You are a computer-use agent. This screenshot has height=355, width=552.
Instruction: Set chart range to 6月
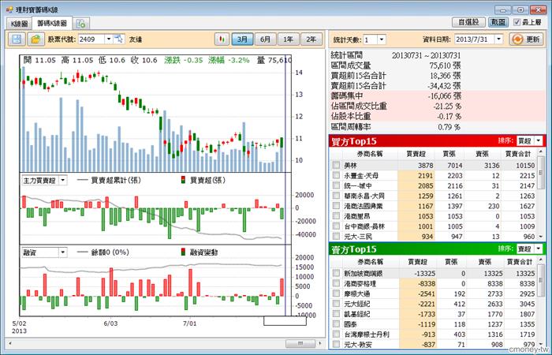click(x=265, y=39)
